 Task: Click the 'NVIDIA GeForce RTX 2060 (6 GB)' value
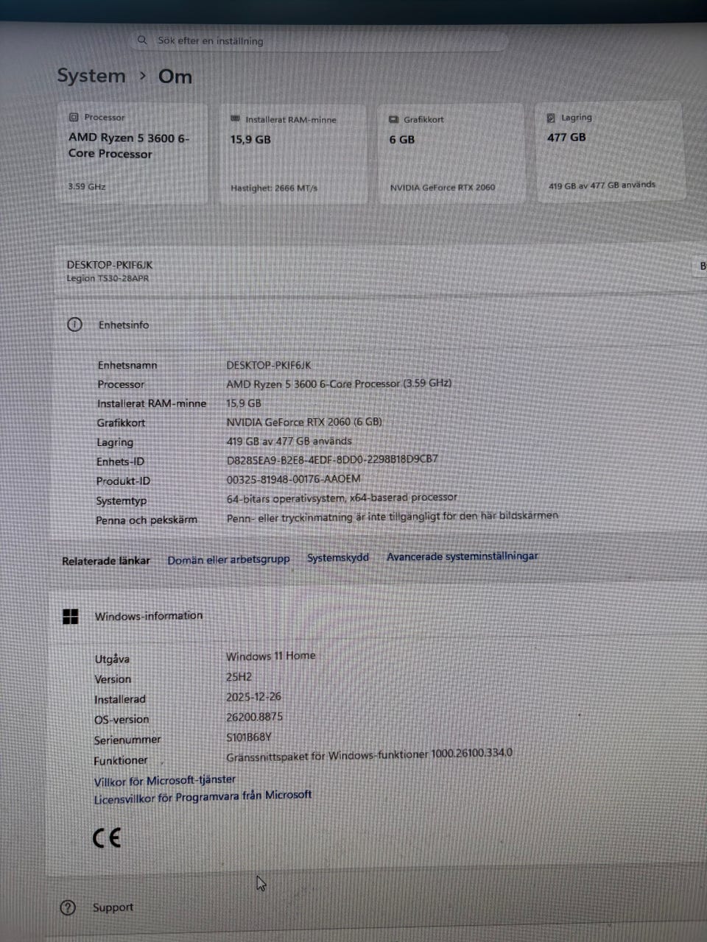tap(304, 422)
